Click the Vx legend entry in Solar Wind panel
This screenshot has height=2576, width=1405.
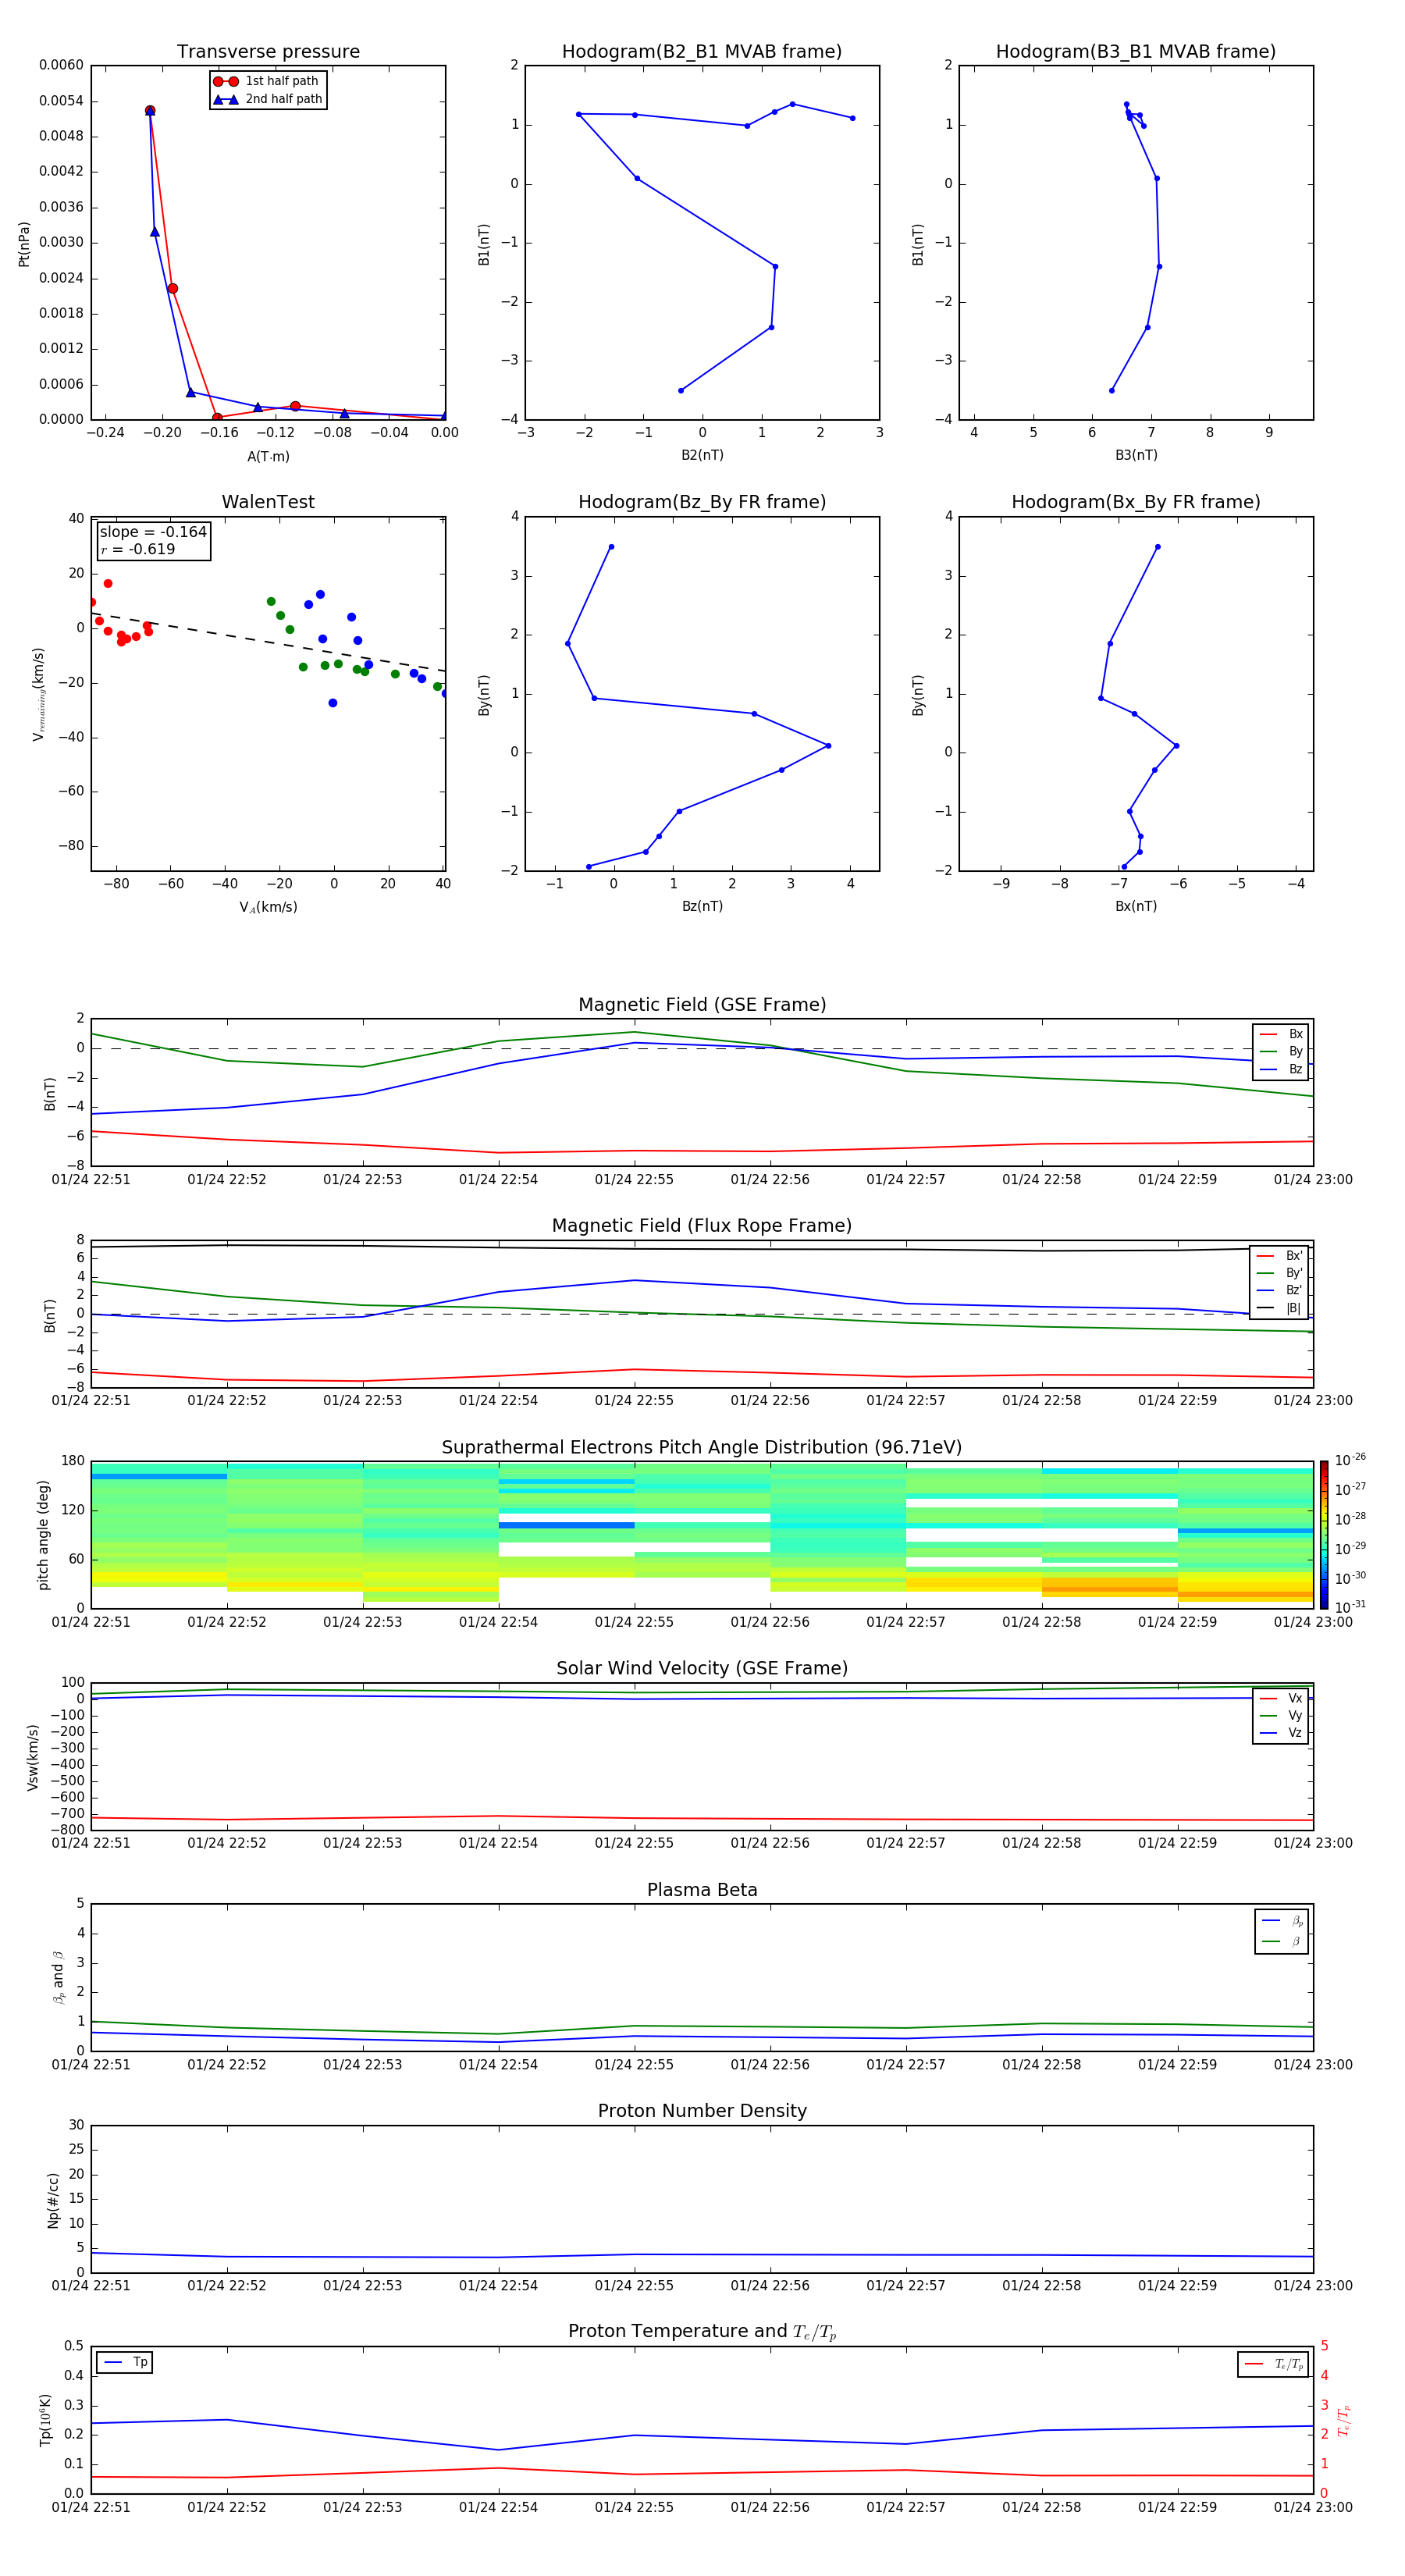click(1281, 1698)
